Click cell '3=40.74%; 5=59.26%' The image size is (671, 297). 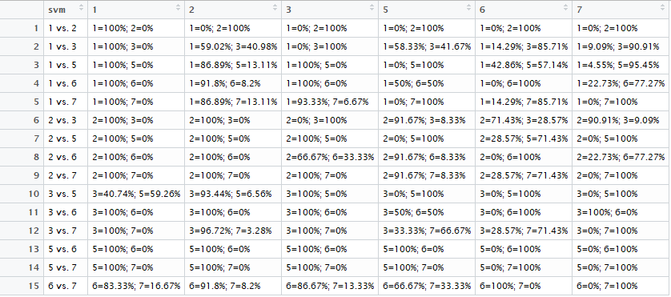136,194
